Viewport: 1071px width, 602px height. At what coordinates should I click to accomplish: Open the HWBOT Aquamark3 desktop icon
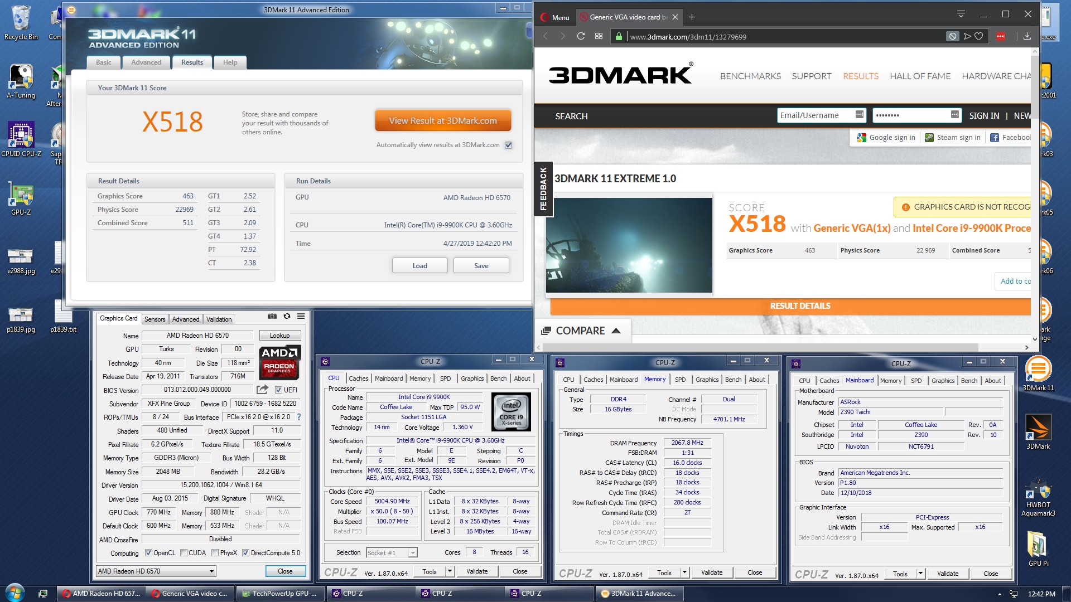click(1038, 497)
